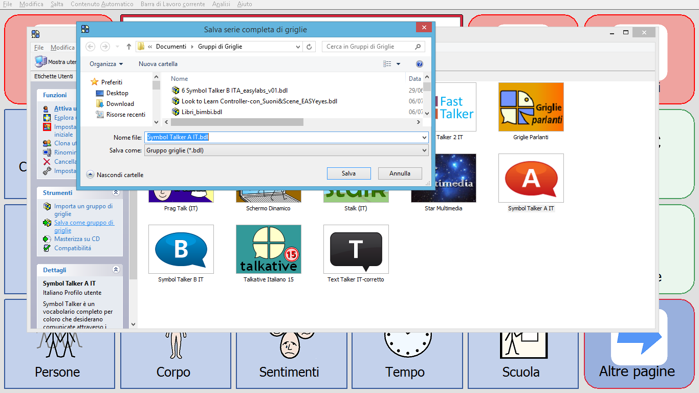Viewport: 699px width, 393px height.
Task: Select the Talkative Italiano 15 icon
Action: 269,249
